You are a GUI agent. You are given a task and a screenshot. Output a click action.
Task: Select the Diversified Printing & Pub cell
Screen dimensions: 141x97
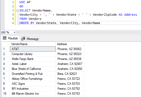tap(33, 74)
